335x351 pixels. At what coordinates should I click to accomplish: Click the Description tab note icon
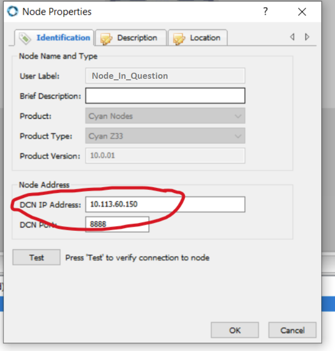click(x=106, y=39)
